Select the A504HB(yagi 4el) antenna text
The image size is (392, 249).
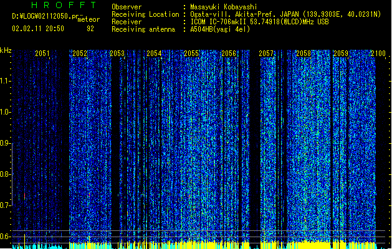220,29
